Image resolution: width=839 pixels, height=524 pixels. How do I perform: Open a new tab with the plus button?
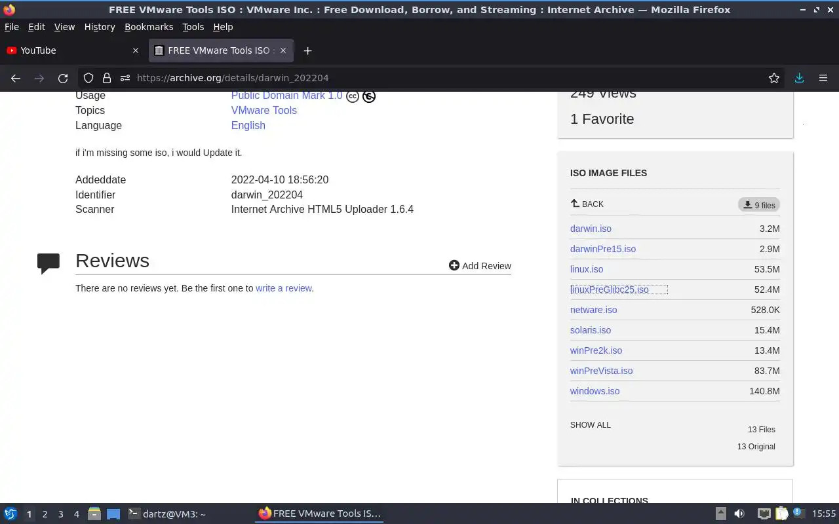tap(307, 50)
